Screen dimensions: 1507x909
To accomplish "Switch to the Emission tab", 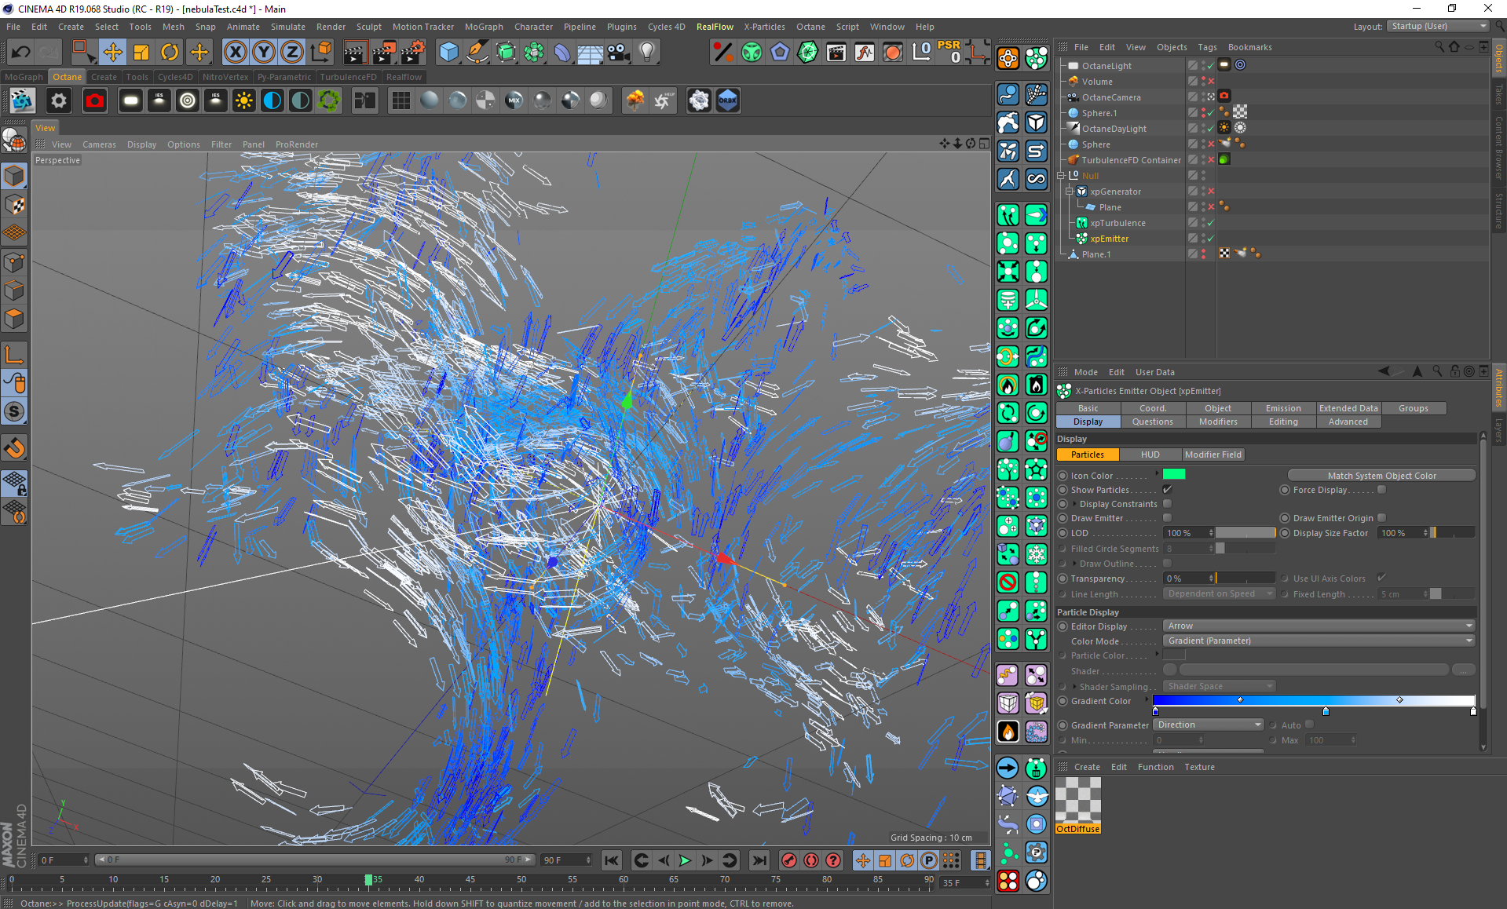I will 1283,408.
